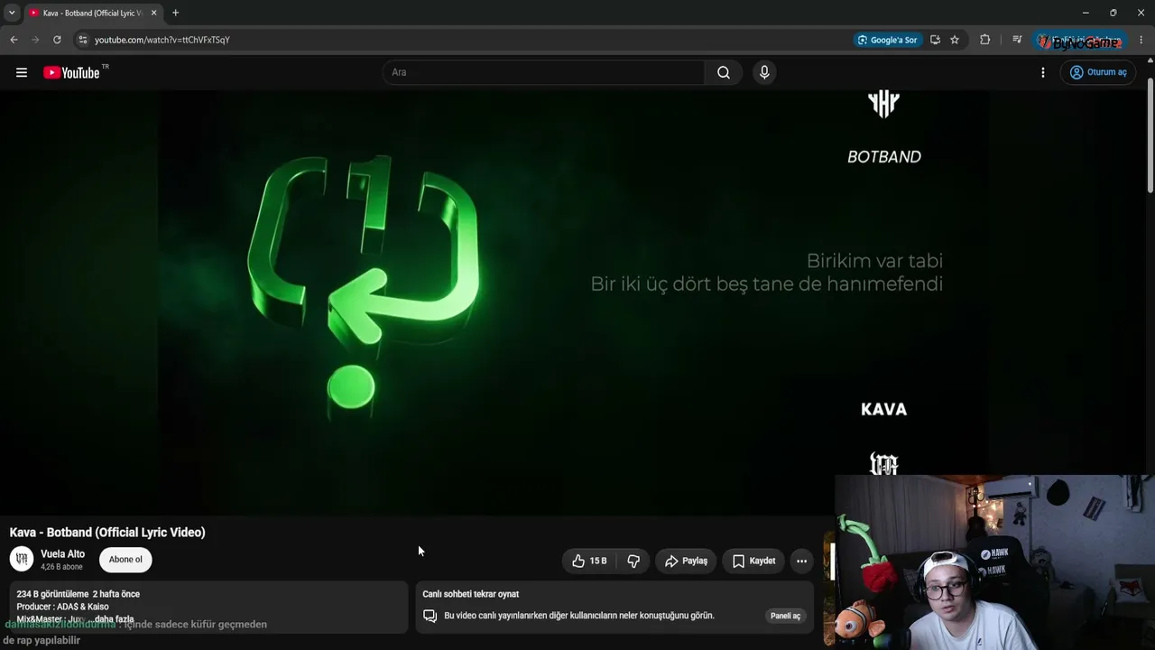Viewport: 1155px width, 650px height.
Task: Open the Vuela Alto channel avatar
Action: click(22, 560)
